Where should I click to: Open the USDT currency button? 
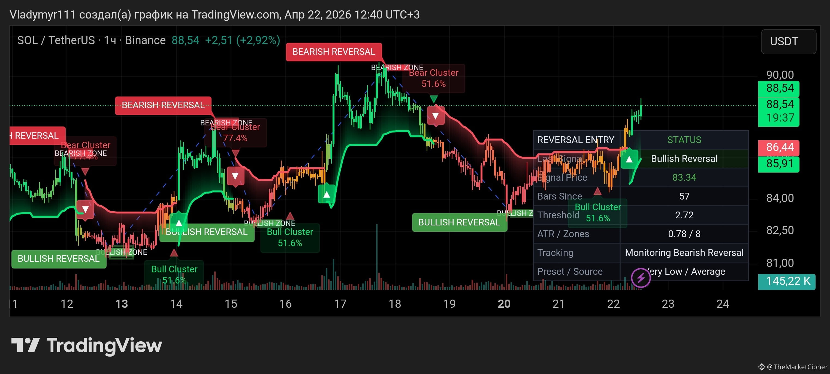pos(789,41)
